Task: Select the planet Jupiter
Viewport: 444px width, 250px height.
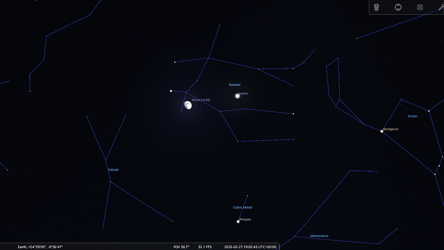Action: pyautogui.click(x=238, y=96)
